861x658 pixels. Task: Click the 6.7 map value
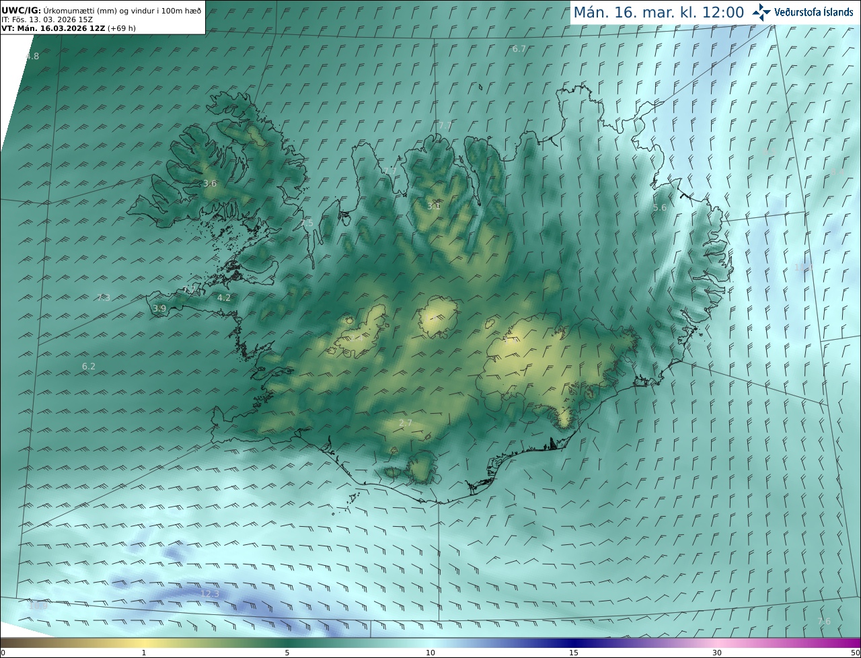(x=519, y=49)
